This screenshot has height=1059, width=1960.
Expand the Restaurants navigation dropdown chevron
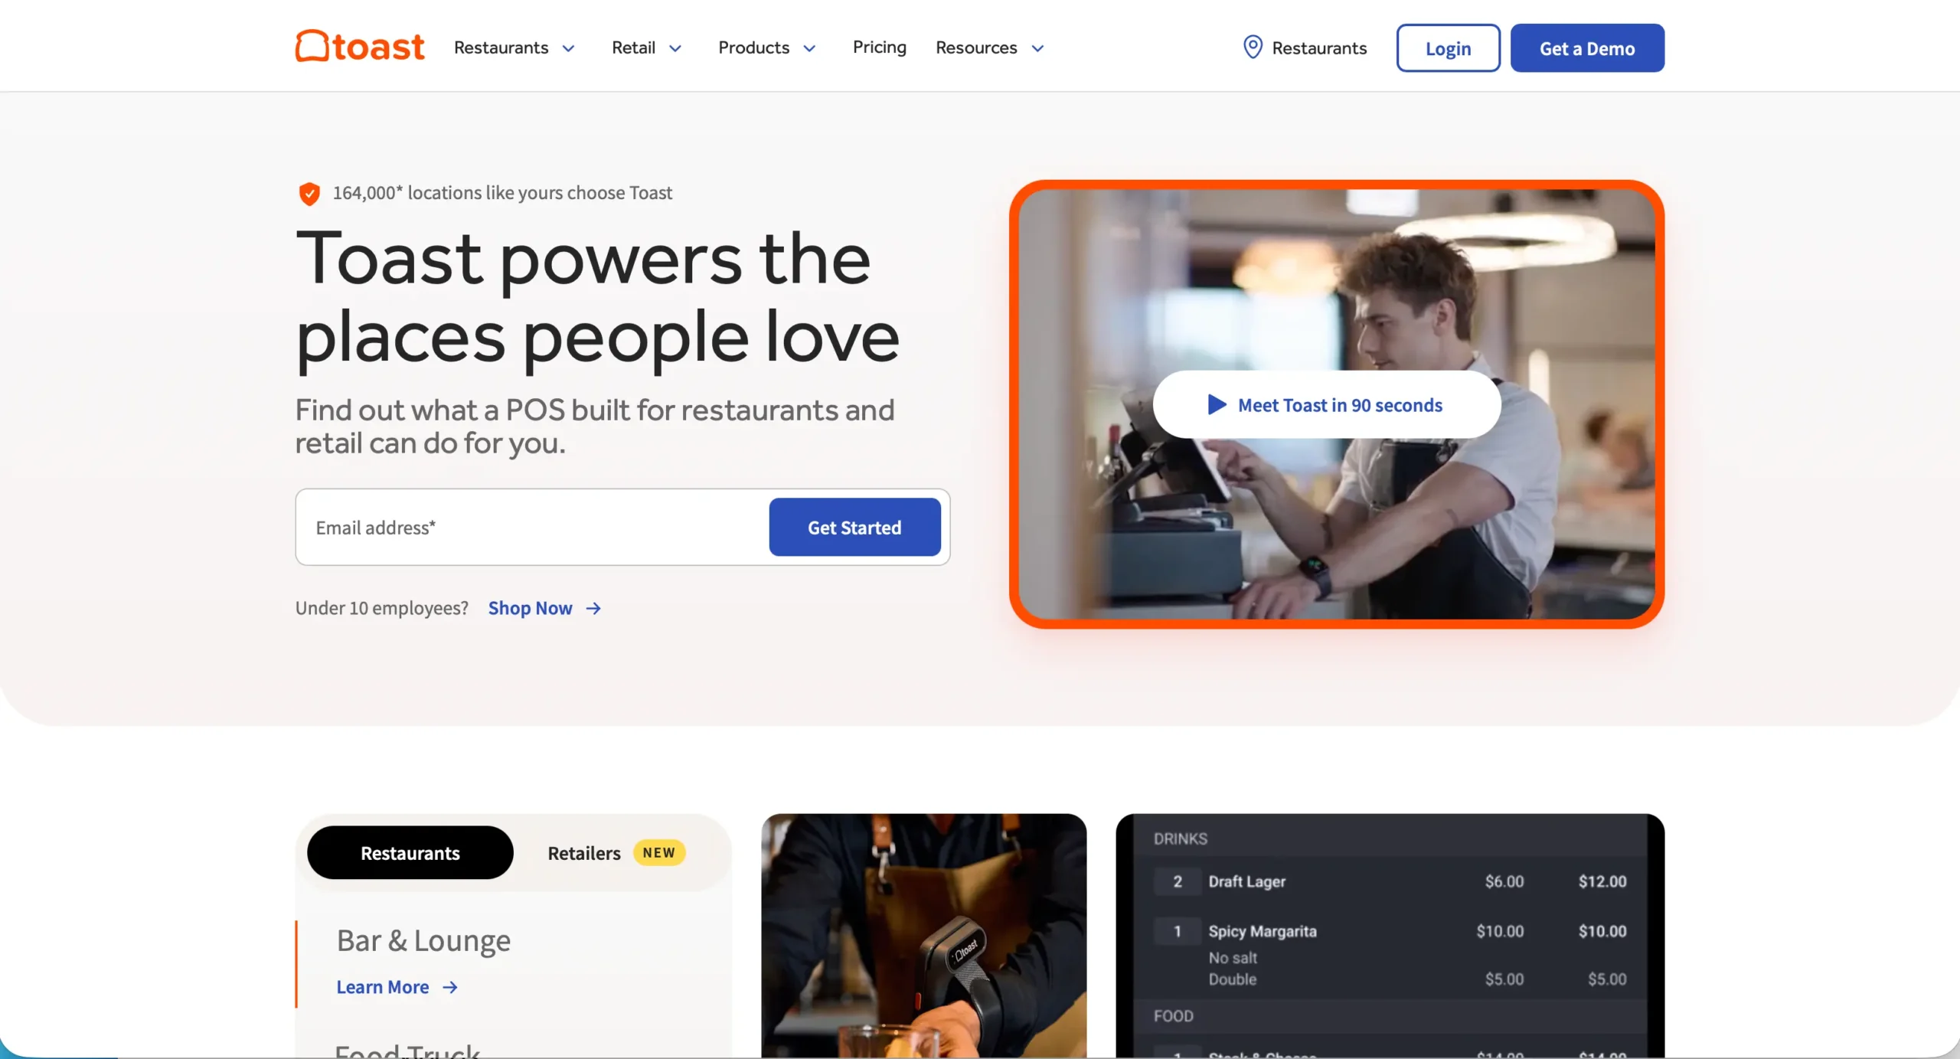pos(568,48)
